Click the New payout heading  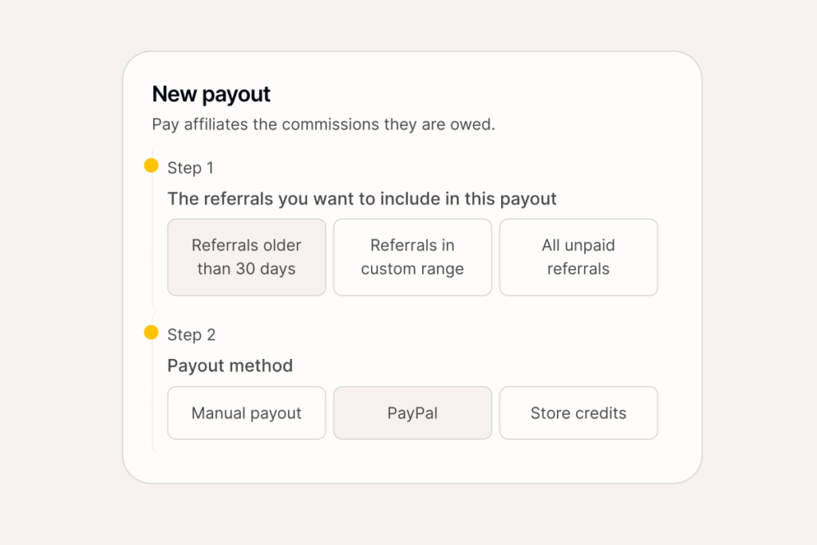[x=211, y=93]
